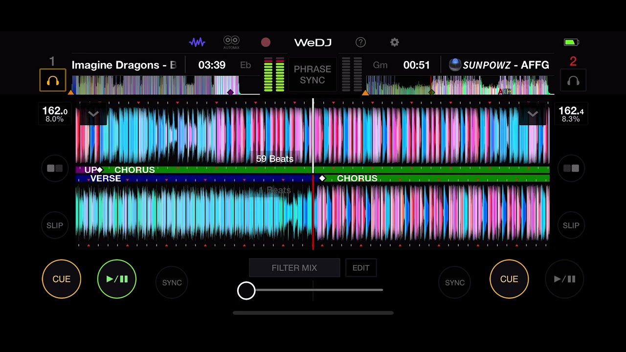This screenshot has width=626, height=352.
Task: Pause deck 1 with play/pause button
Action: (x=117, y=279)
